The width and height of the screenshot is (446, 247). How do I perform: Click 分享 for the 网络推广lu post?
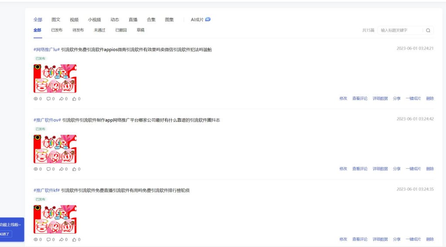pos(397,99)
